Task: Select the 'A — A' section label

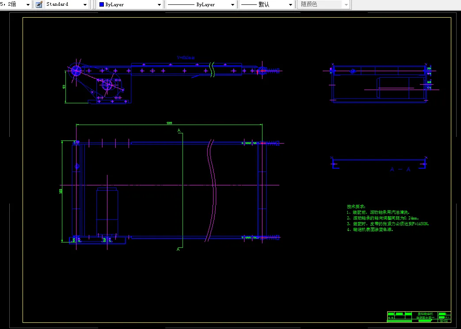Action: (400, 170)
